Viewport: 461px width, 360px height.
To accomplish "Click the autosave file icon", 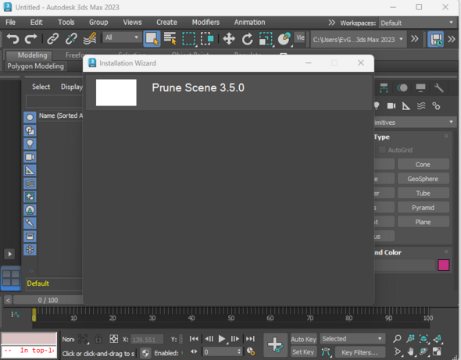I will 436,39.
